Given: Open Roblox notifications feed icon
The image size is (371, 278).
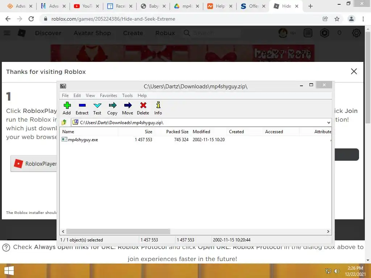Looking at the screenshot, I should pos(308,33).
